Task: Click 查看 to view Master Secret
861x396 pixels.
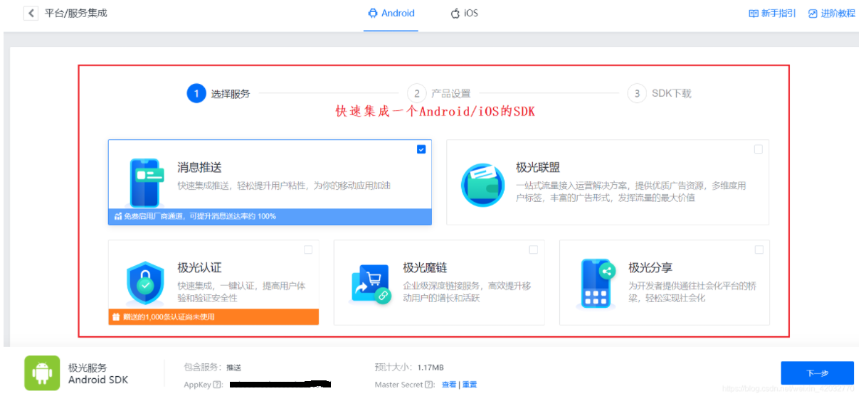Action: point(449,385)
